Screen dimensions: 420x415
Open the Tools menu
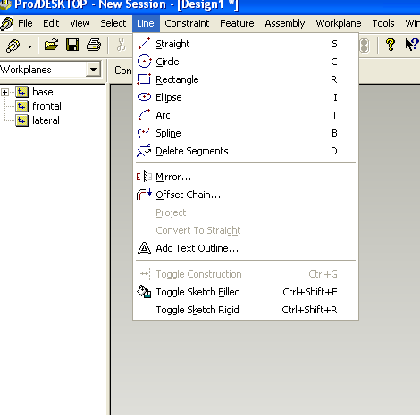383,23
